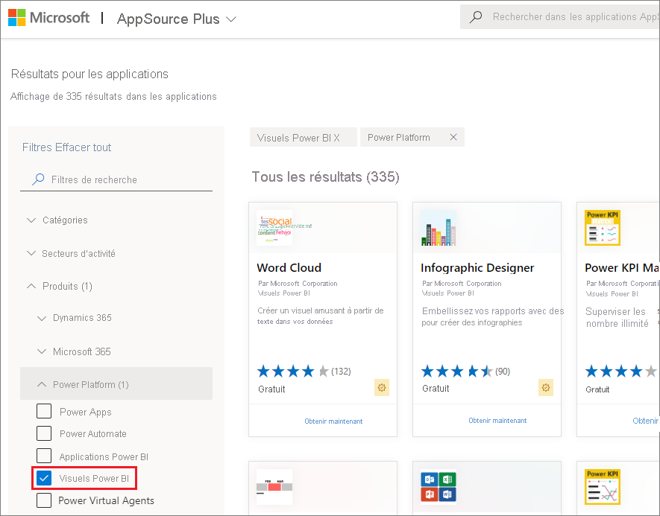The image size is (660, 516).
Task: Click the Infographic Designer title
Action: [x=477, y=267]
